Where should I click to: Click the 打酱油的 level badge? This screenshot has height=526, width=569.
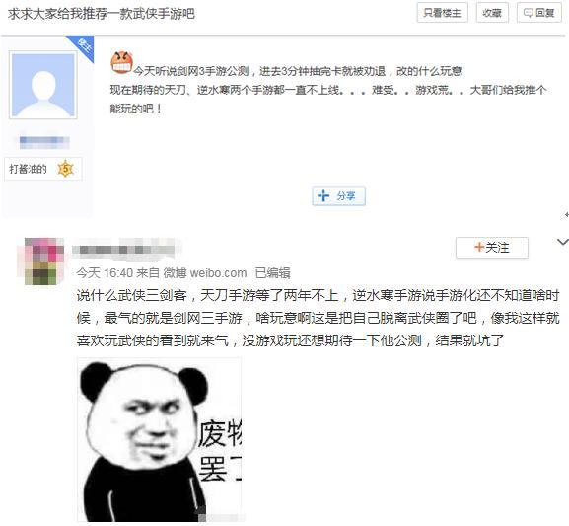pyautogui.click(x=42, y=169)
